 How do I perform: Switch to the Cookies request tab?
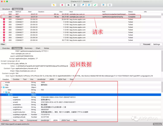[16, 79]
